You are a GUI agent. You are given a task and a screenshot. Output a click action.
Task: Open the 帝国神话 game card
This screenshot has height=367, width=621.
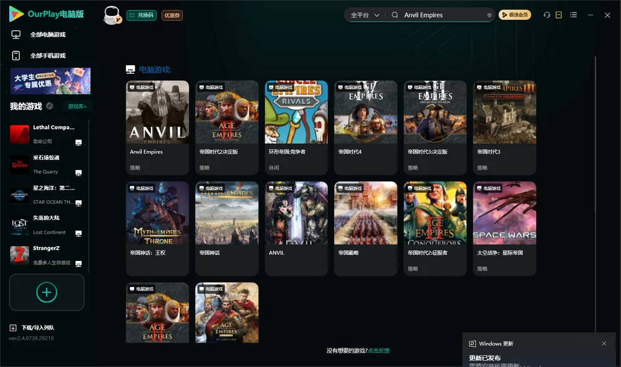point(227,229)
